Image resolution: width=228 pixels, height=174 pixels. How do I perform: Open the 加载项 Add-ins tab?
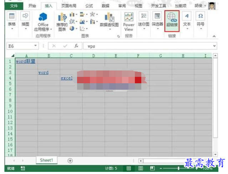coord(181,6)
